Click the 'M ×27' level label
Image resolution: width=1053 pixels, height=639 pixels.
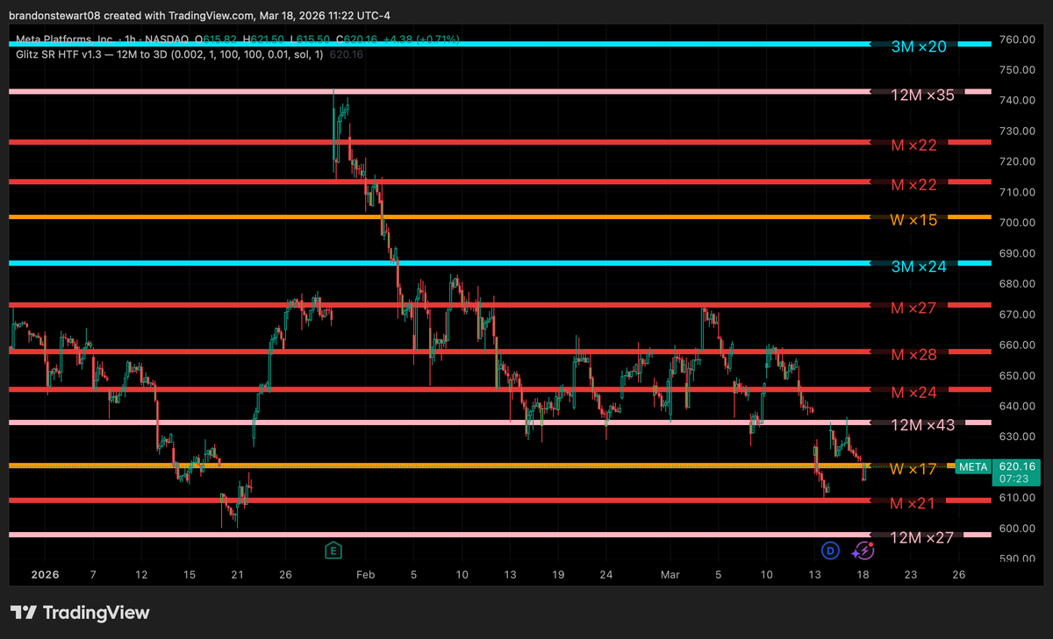914,309
